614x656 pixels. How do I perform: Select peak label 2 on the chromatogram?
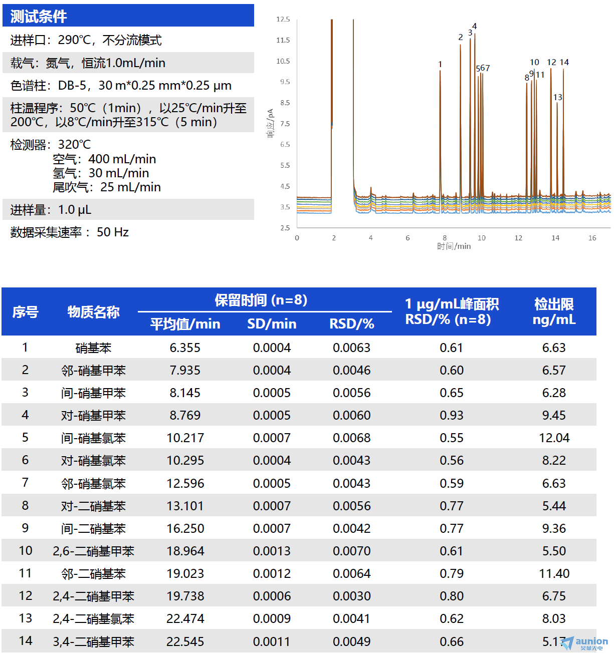point(460,37)
